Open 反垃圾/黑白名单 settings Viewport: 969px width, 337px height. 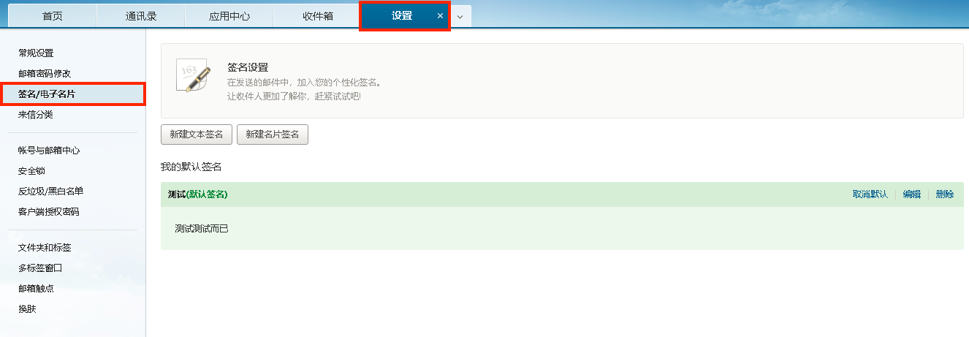click(x=51, y=192)
